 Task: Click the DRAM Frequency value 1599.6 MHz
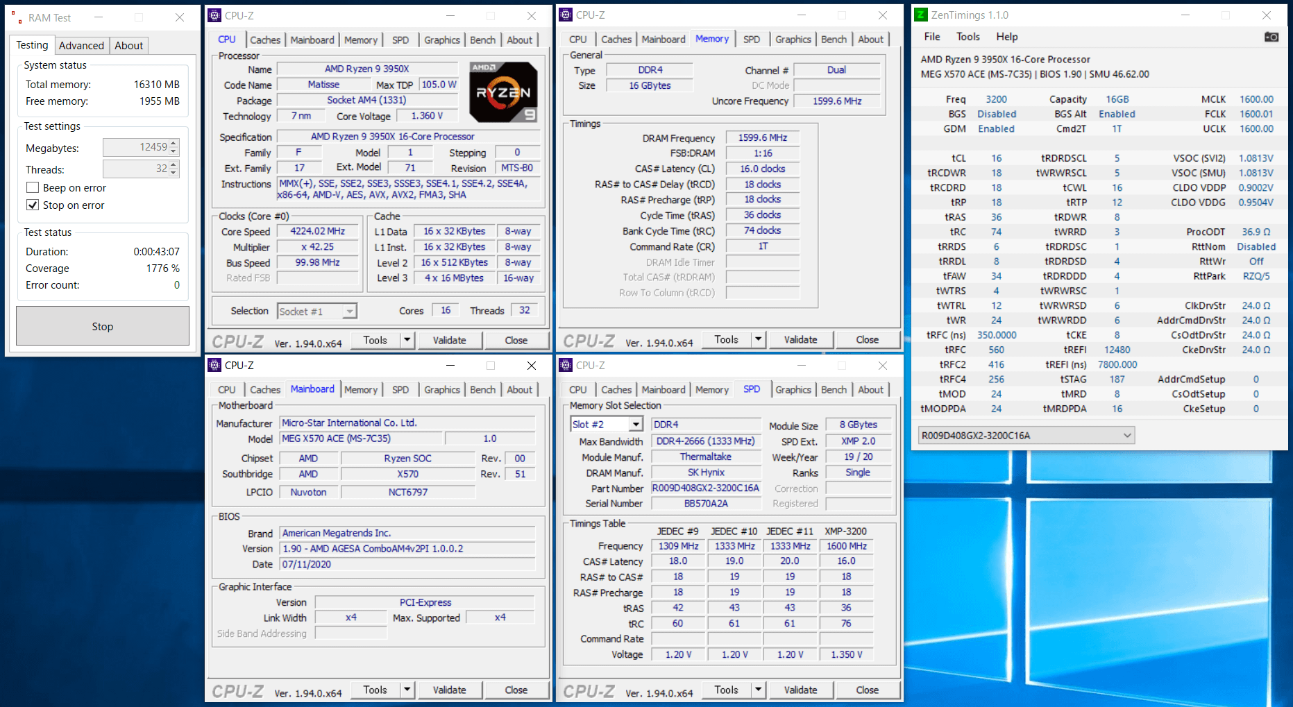763,137
